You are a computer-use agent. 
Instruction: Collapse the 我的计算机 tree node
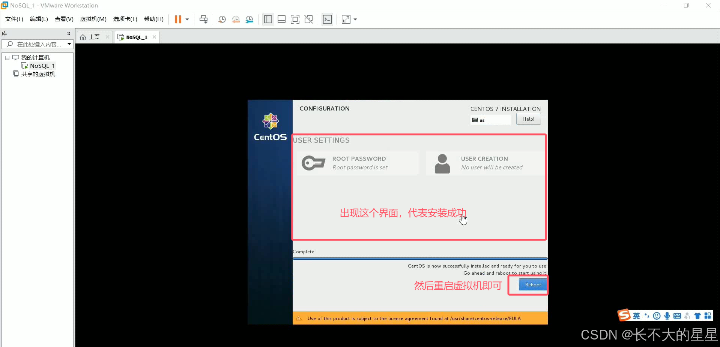click(x=7, y=58)
